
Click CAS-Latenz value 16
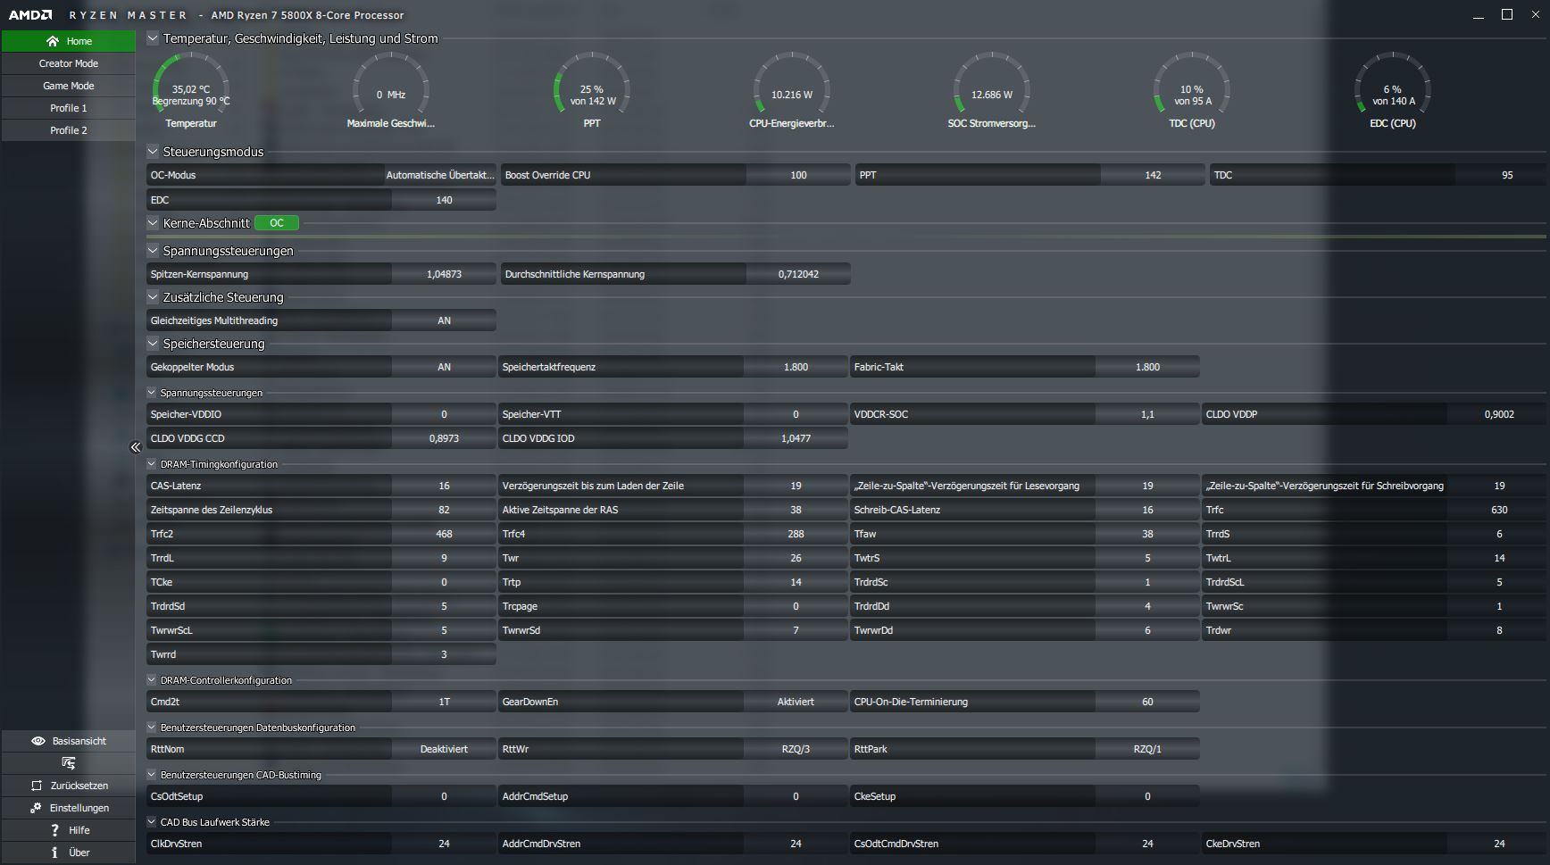444,486
